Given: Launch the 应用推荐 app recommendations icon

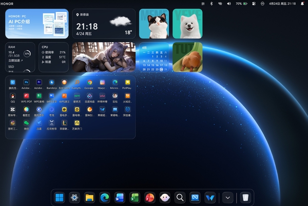Looking at the screenshot, I should click(x=52, y=123).
